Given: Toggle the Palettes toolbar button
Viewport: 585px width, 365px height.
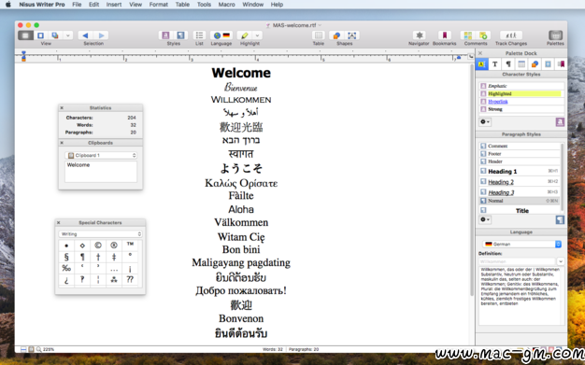Looking at the screenshot, I should [555, 35].
